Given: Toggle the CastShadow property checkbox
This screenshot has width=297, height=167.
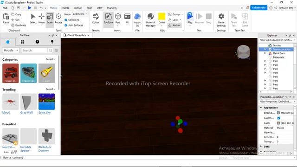Looking at the screenshot, I should [278, 118].
